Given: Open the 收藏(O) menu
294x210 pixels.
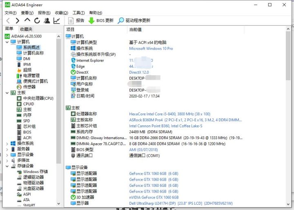Looking at the screenshot, I should pos(62,13).
